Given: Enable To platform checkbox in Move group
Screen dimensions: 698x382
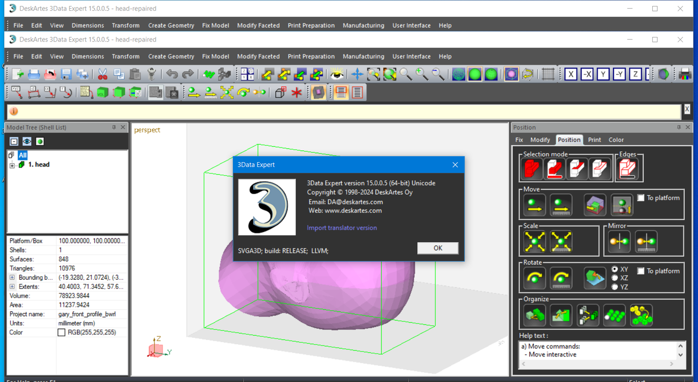Looking at the screenshot, I should tap(641, 198).
